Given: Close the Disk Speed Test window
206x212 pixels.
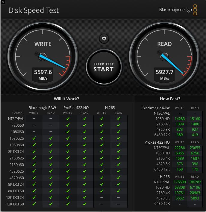Looking at the screenshot, I should (x=3, y=2).
